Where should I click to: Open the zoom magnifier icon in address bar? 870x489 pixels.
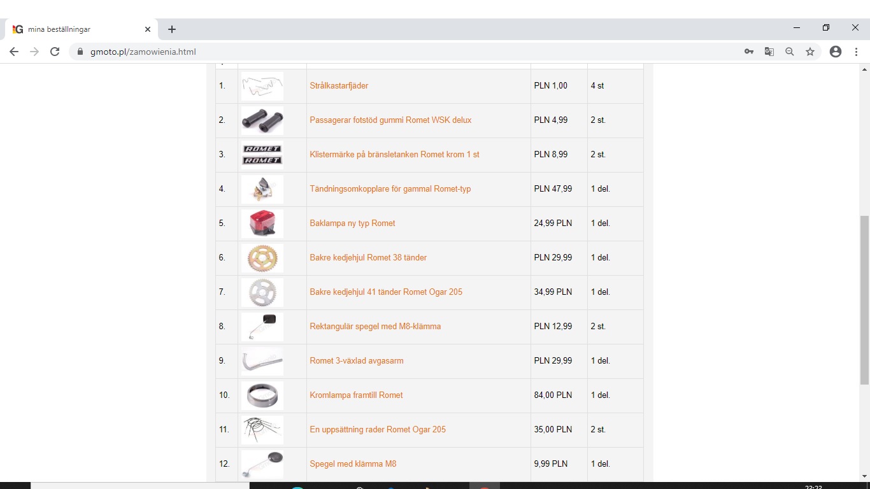790,52
